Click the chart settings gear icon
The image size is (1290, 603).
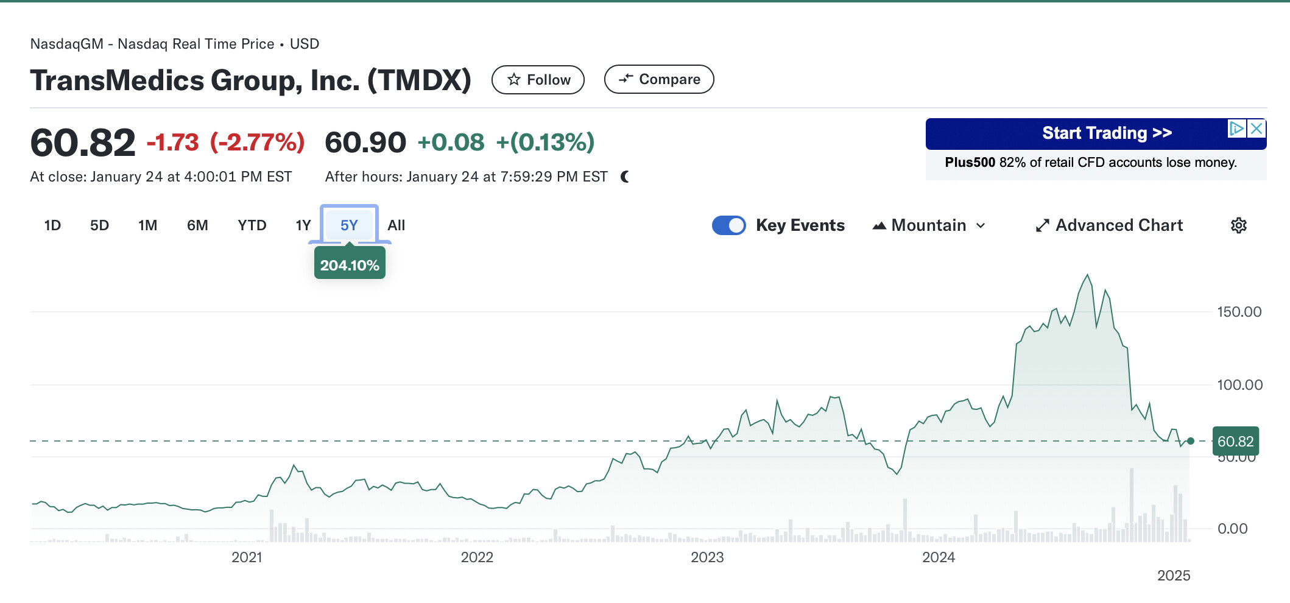1238,225
